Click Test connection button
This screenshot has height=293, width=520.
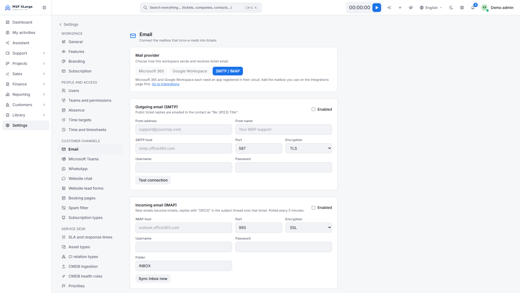153,180
